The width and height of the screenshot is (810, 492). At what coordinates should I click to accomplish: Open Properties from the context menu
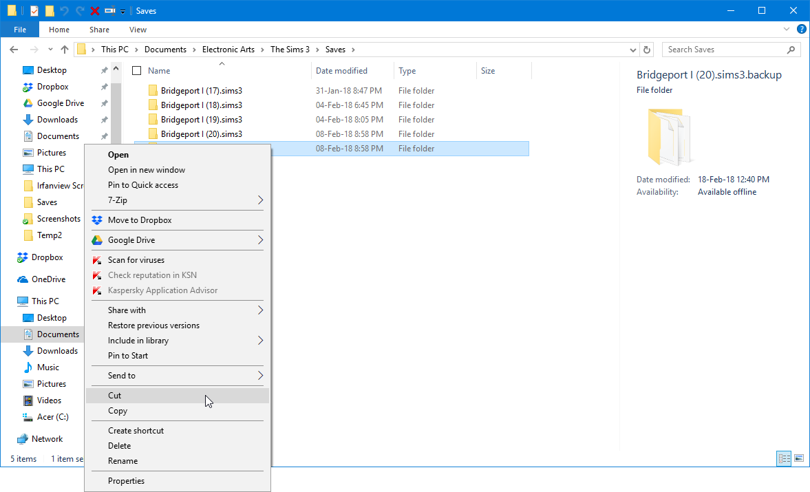tap(178, 481)
